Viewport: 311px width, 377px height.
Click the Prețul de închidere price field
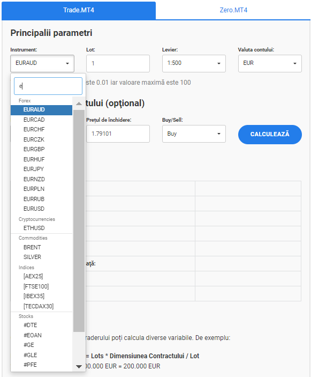pyautogui.click(x=118, y=134)
